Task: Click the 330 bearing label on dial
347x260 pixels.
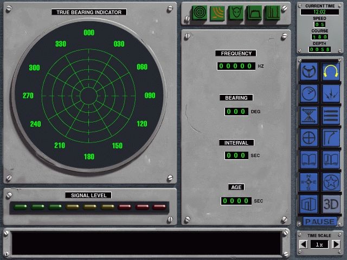Action: [x=61, y=44]
